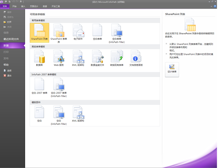Collapse the ribbon with the chevron arrow
The image size is (221, 168).
(211, 6)
